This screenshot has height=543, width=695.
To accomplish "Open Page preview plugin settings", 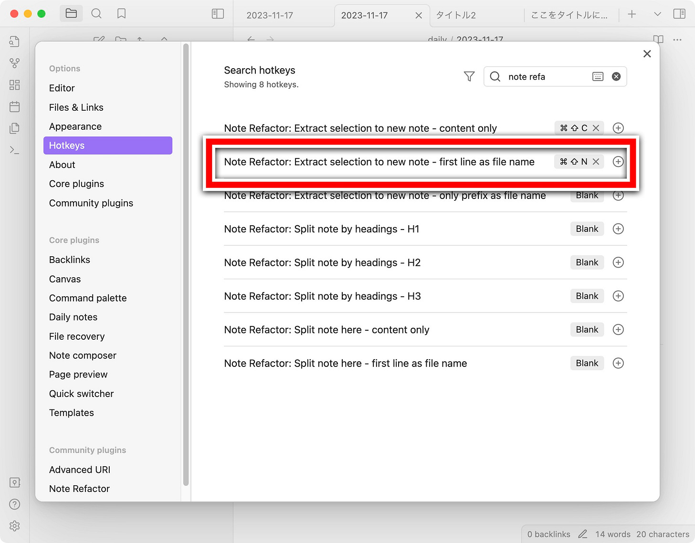I will (x=108, y=375).
